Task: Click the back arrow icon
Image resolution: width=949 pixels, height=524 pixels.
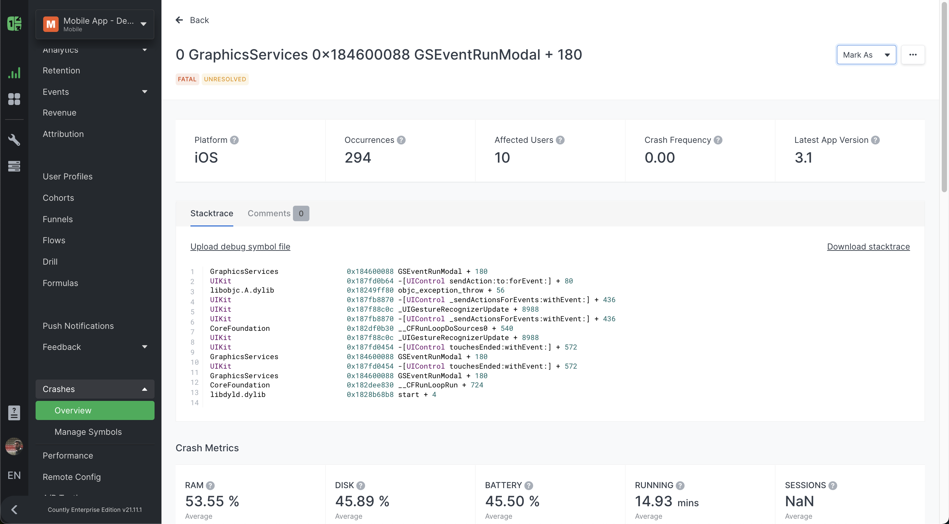Action: [179, 20]
